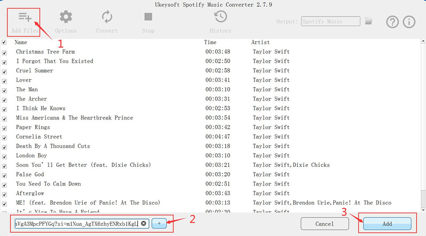Image resolution: width=426 pixels, height=236 pixels.
Task: Uncheck the Soon You'll Get Better checkbox
Action: (x=4, y=166)
